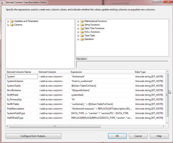Click the Cancel button
173x143 pixels.
138,136
